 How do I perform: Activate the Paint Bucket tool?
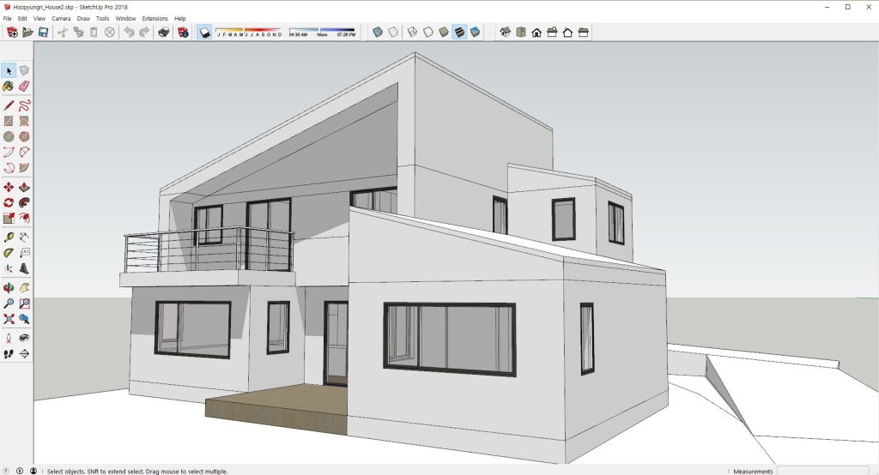pos(9,87)
